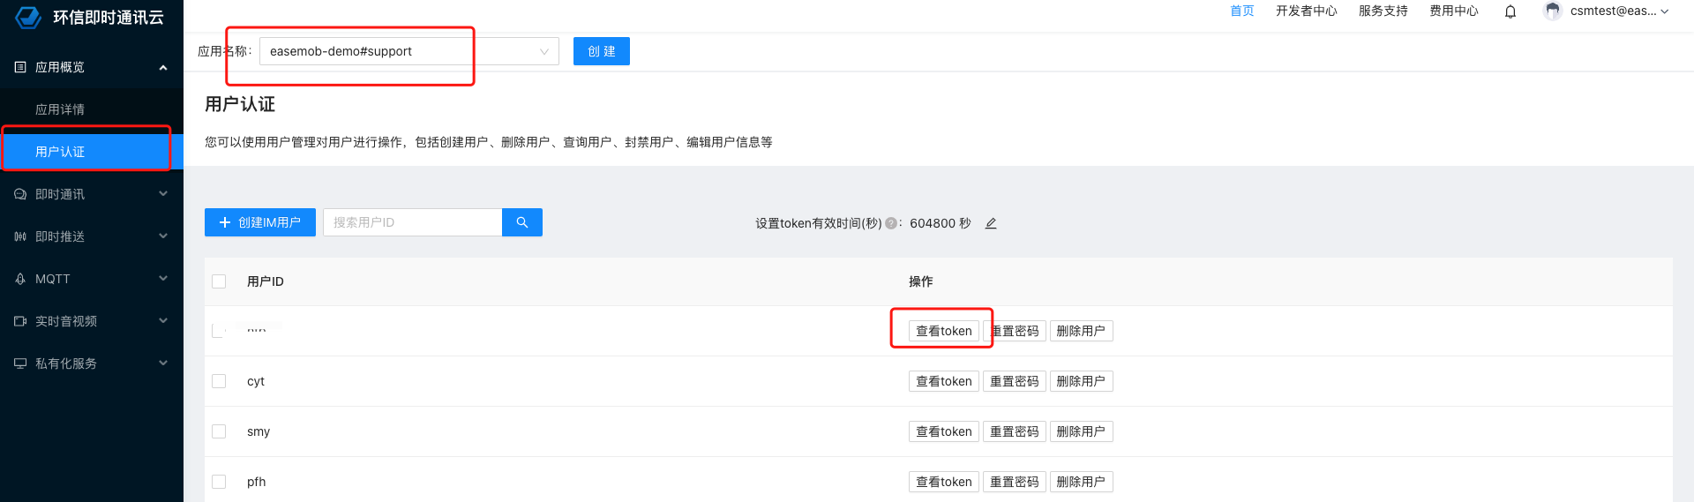Click the 环信即时通讯云 brand title

pos(109,18)
